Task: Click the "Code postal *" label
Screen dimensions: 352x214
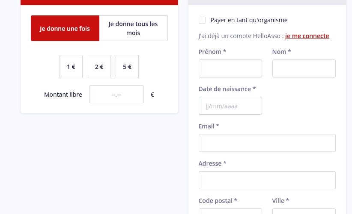Action: pyautogui.click(x=218, y=201)
